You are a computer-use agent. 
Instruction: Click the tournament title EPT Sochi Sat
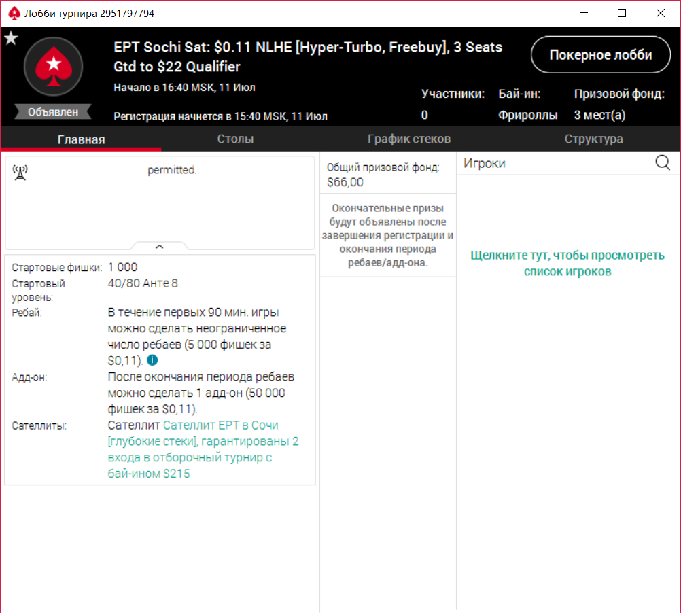(308, 57)
